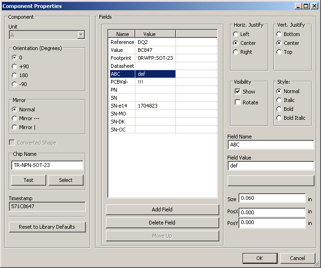
Task: Click the blank button below Field Value
Action: [271, 181]
